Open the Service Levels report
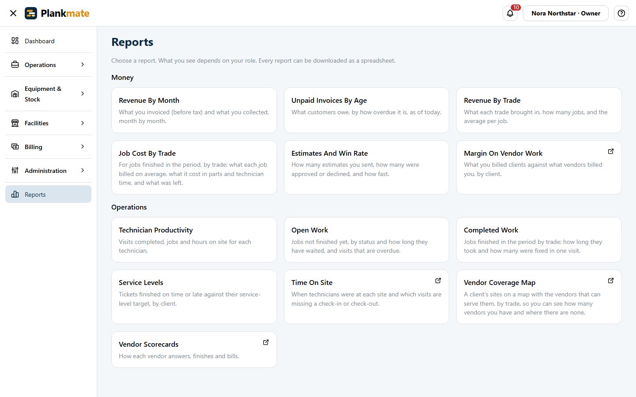The image size is (636, 397). pyautogui.click(x=194, y=297)
